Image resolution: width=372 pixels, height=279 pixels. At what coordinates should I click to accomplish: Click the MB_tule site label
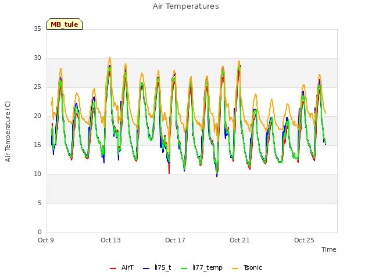click(x=65, y=24)
